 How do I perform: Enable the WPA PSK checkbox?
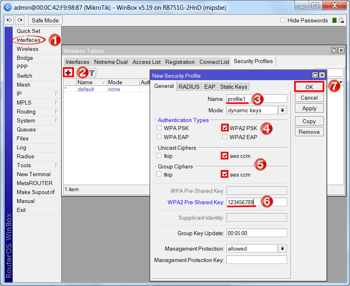[159, 128]
